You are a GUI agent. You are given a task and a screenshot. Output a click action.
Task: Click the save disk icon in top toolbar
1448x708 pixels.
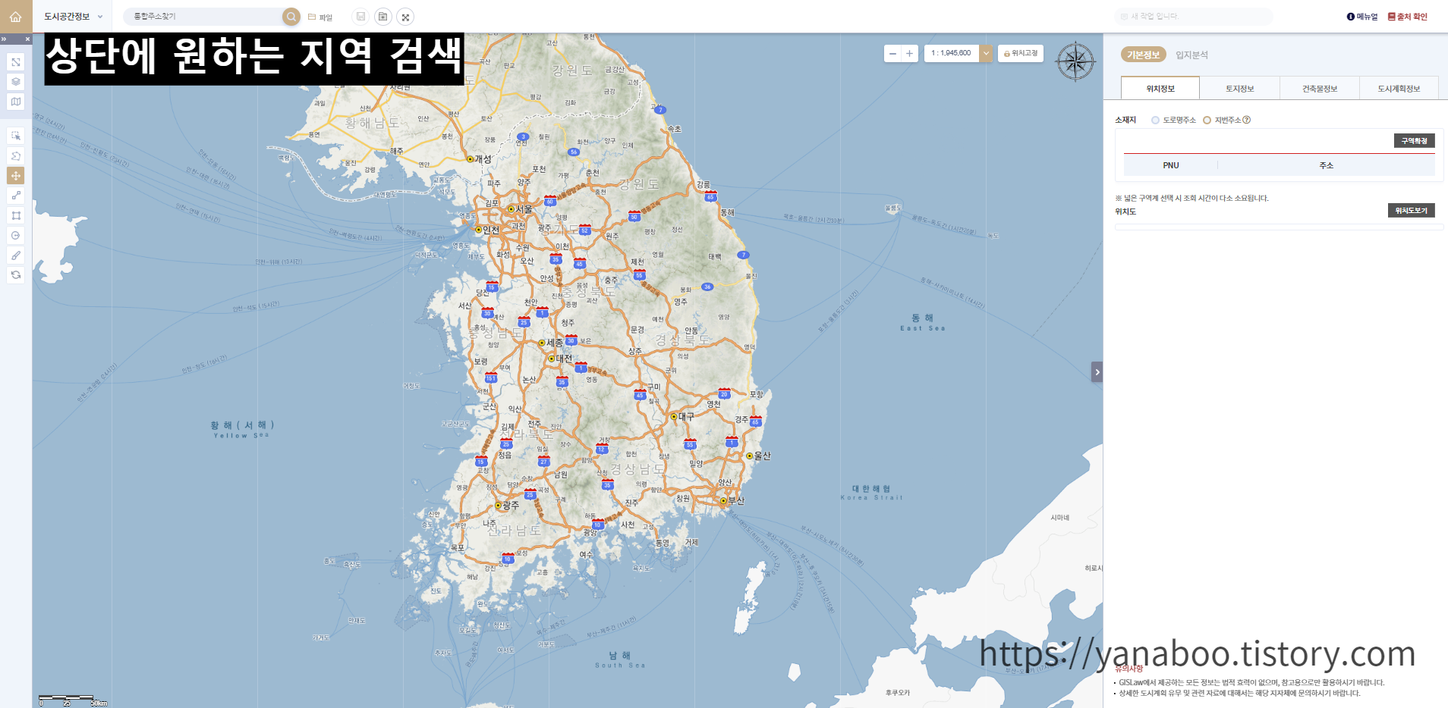(x=360, y=17)
